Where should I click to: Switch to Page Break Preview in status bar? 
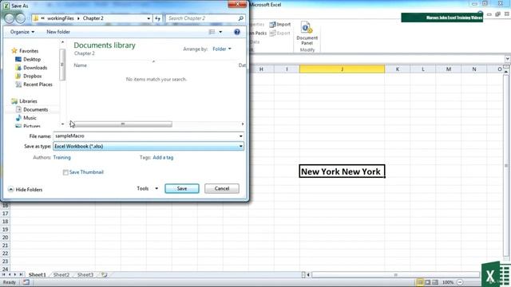pos(435,282)
